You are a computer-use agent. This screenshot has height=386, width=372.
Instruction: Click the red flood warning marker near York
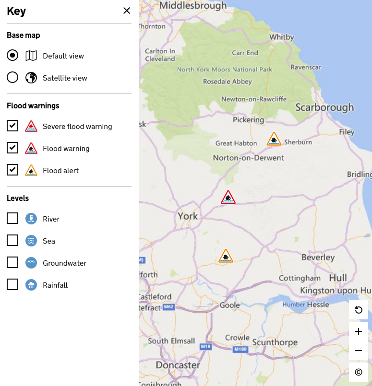228,198
